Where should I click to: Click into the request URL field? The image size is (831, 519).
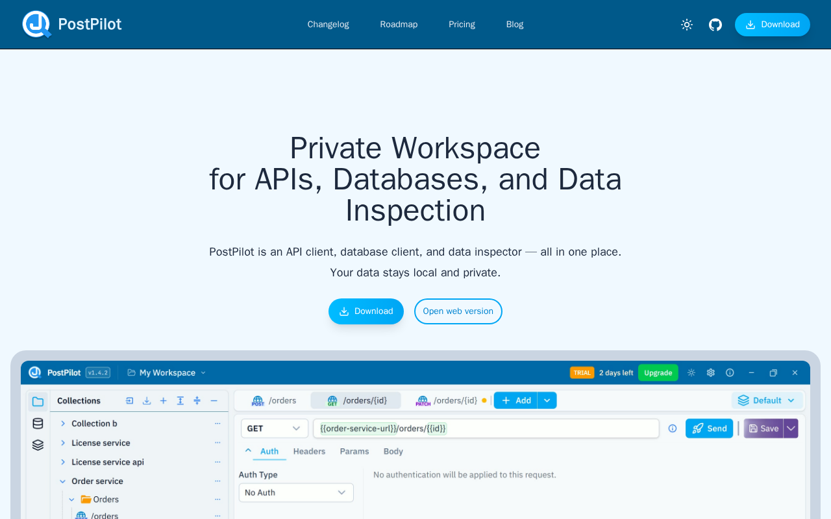pyautogui.click(x=486, y=429)
